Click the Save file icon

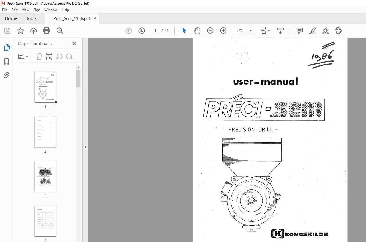(7, 31)
